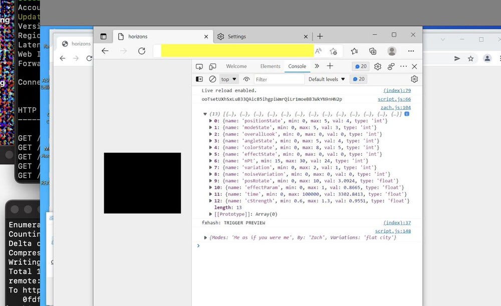The image size is (501, 306).
Task: Click the array info badge icon
Action: coord(407,114)
